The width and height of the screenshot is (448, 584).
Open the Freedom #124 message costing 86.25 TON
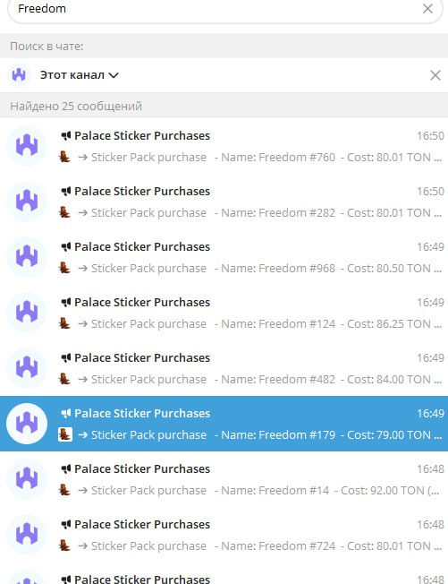[x=224, y=313]
